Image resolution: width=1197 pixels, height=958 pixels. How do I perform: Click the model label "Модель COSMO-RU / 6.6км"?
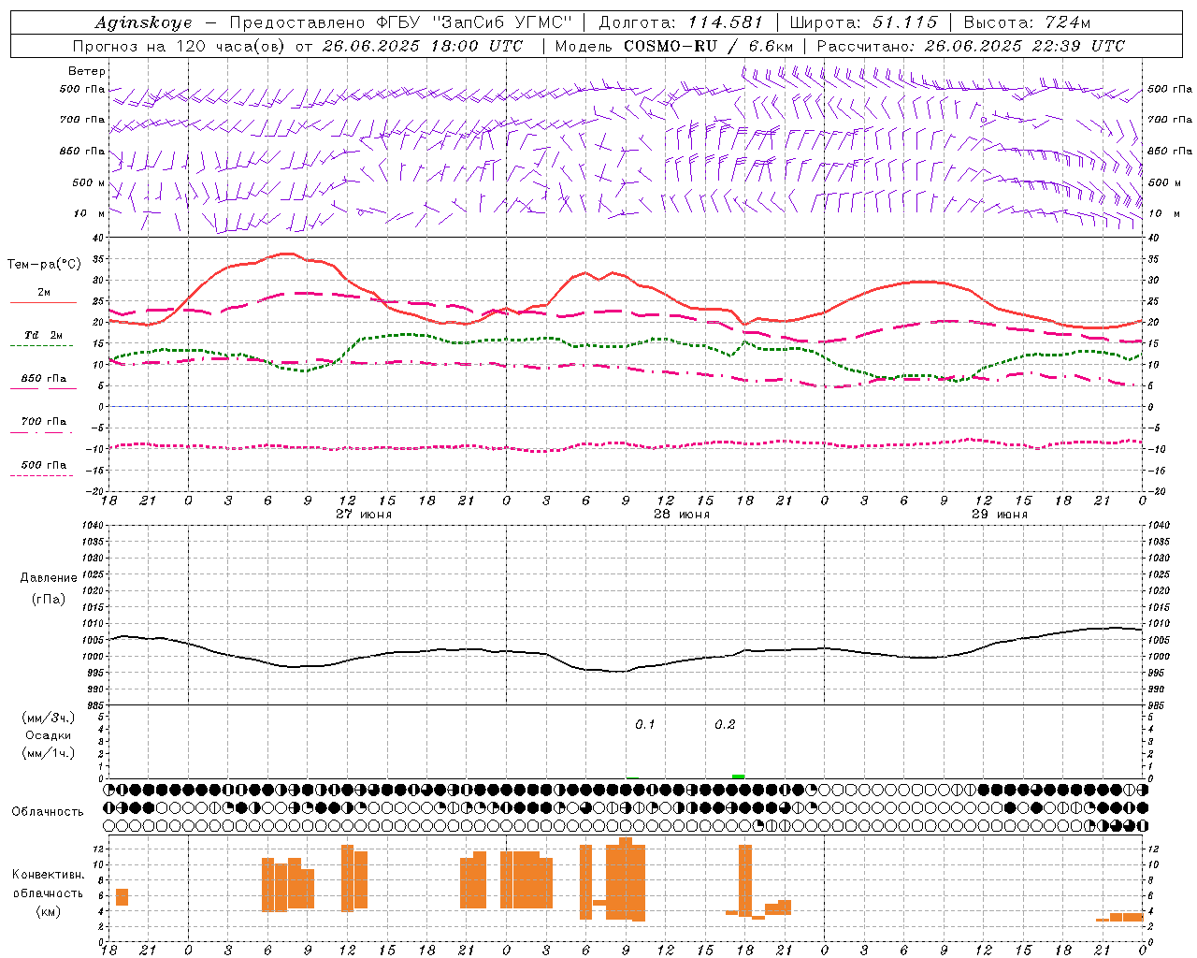click(x=674, y=46)
